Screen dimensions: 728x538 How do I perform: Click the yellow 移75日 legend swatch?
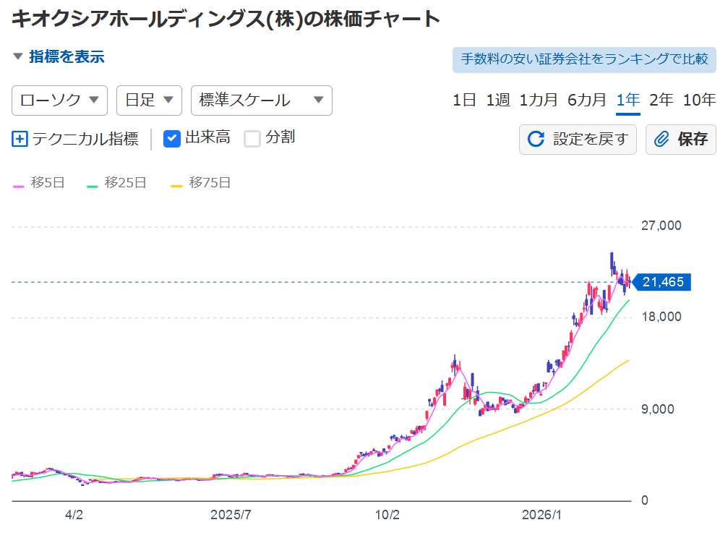pos(176,184)
